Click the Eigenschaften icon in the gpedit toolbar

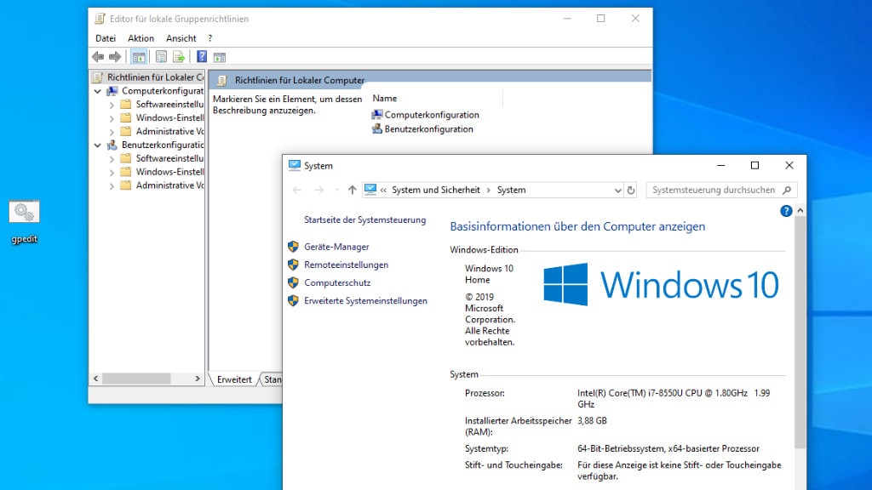pyautogui.click(x=159, y=56)
